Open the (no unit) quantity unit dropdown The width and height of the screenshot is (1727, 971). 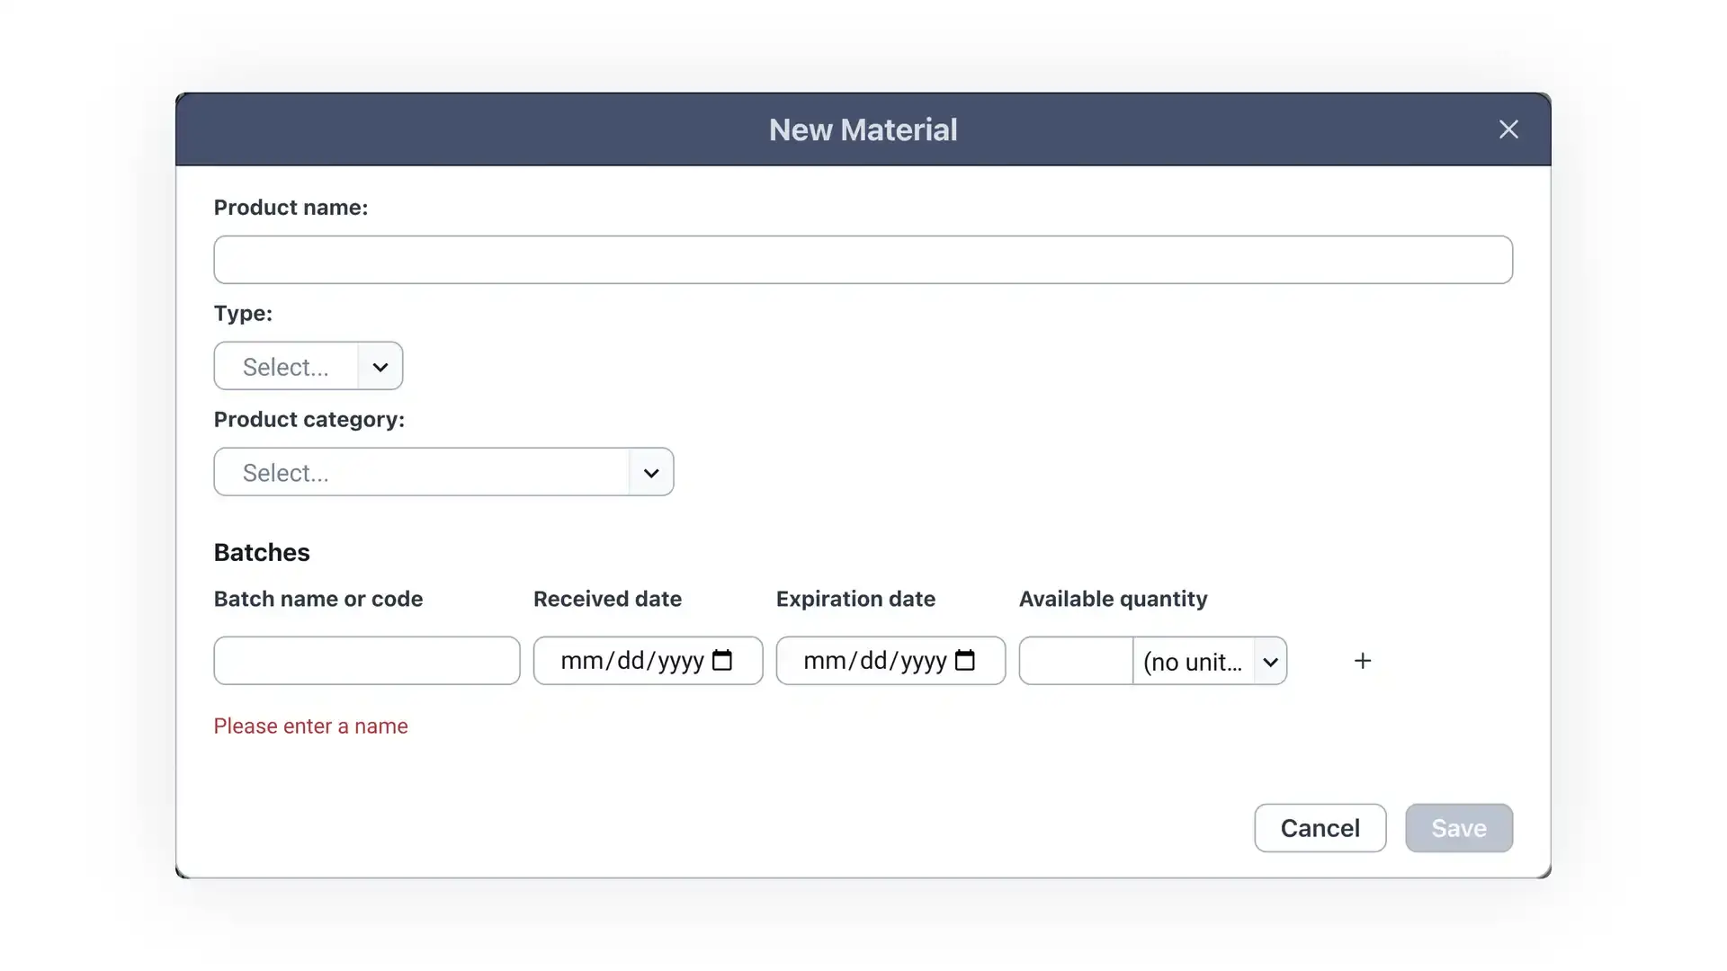[x=1210, y=661]
